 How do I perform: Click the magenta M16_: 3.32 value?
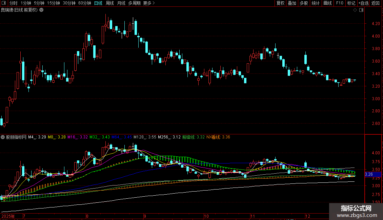point(77,137)
